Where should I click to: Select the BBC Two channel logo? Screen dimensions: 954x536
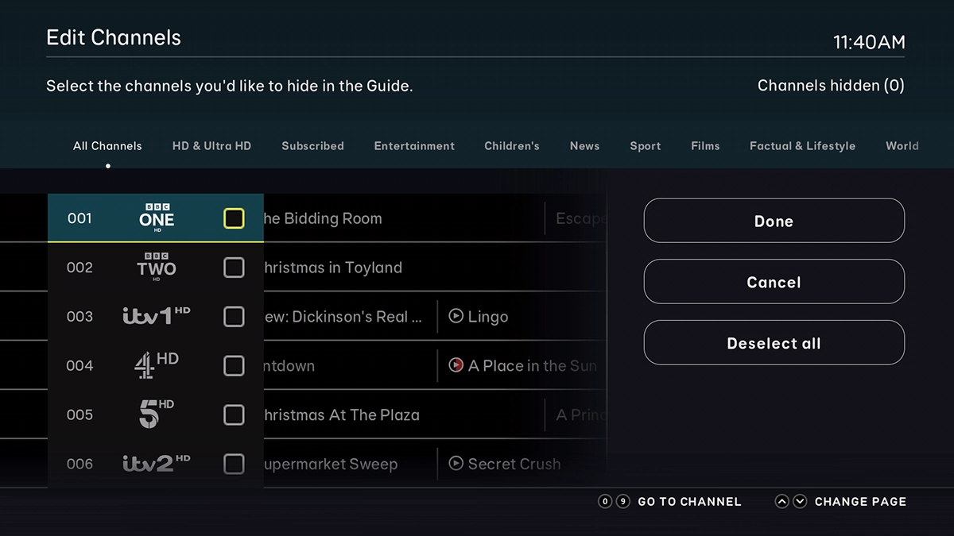156,268
